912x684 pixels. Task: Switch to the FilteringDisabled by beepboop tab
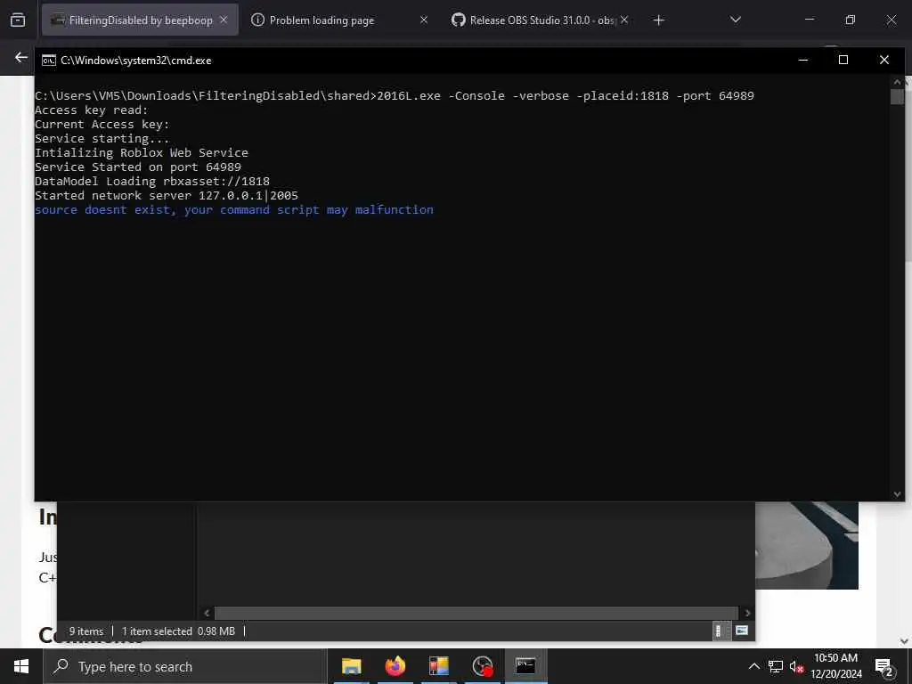pyautogui.click(x=140, y=20)
